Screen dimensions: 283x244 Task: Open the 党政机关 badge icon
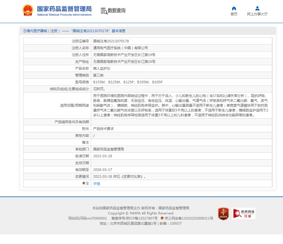click(x=223, y=214)
